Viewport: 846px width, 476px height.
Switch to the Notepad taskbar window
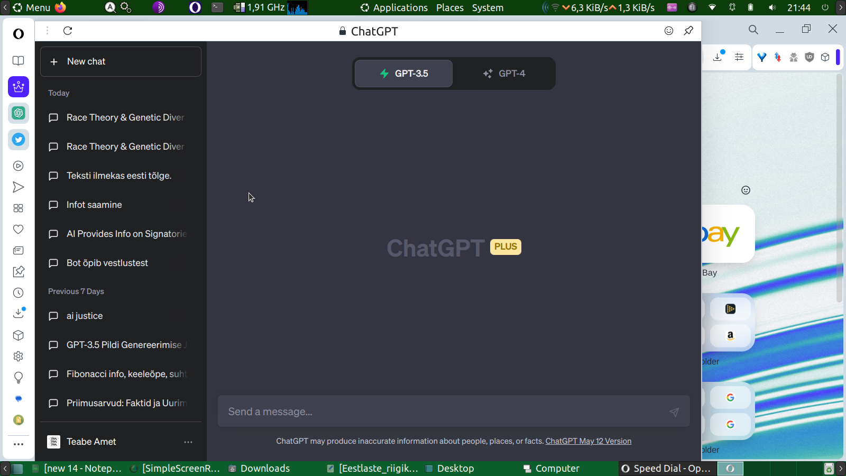tap(77, 469)
